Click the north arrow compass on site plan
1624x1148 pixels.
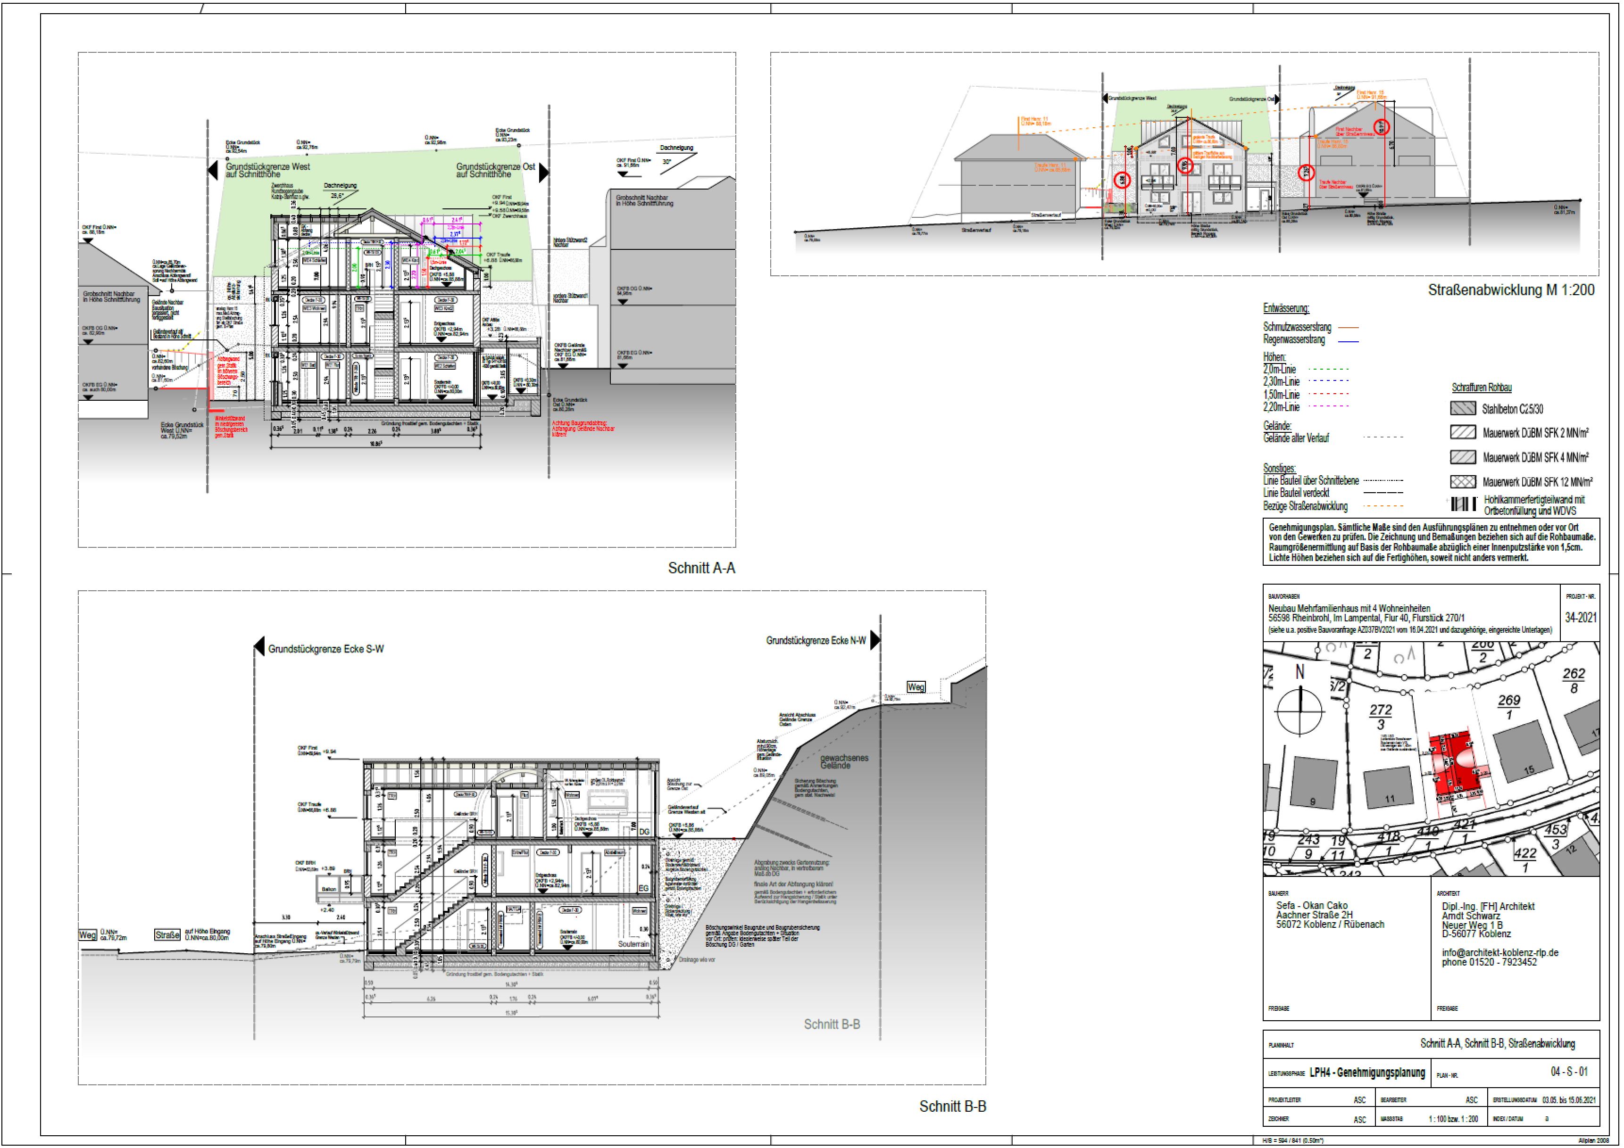click(x=1299, y=712)
